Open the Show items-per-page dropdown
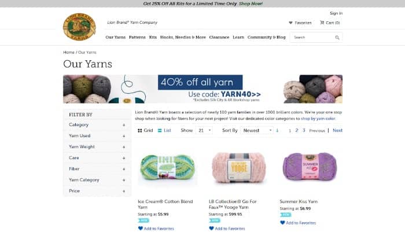This screenshot has height=236, width=405. 204,131
